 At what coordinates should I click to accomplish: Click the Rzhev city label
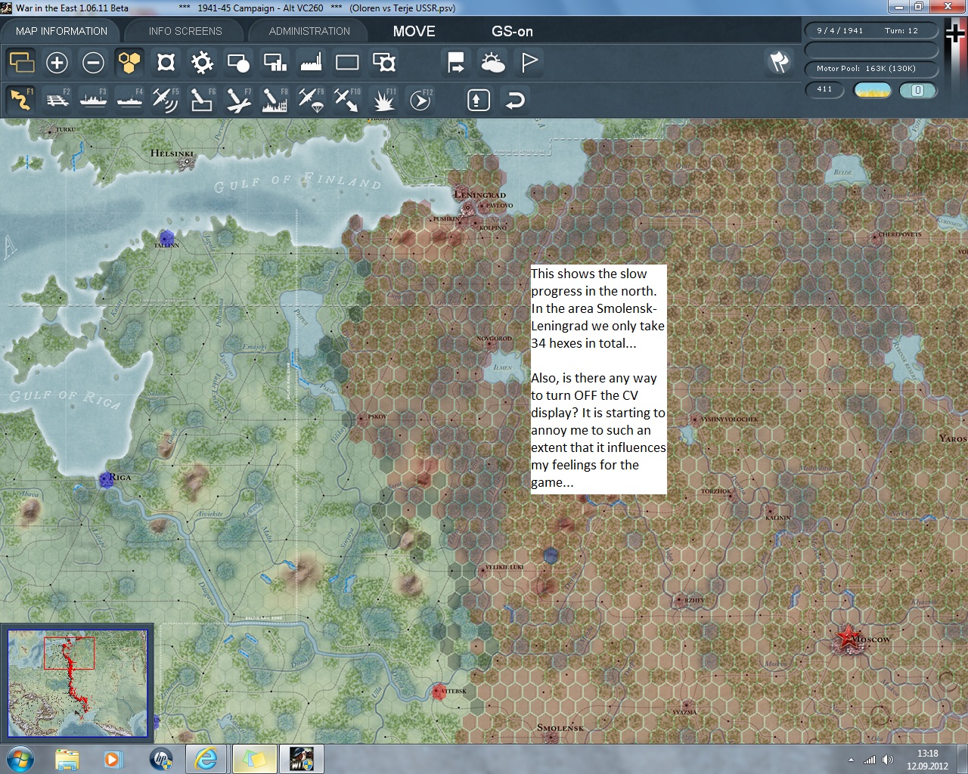click(694, 600)
